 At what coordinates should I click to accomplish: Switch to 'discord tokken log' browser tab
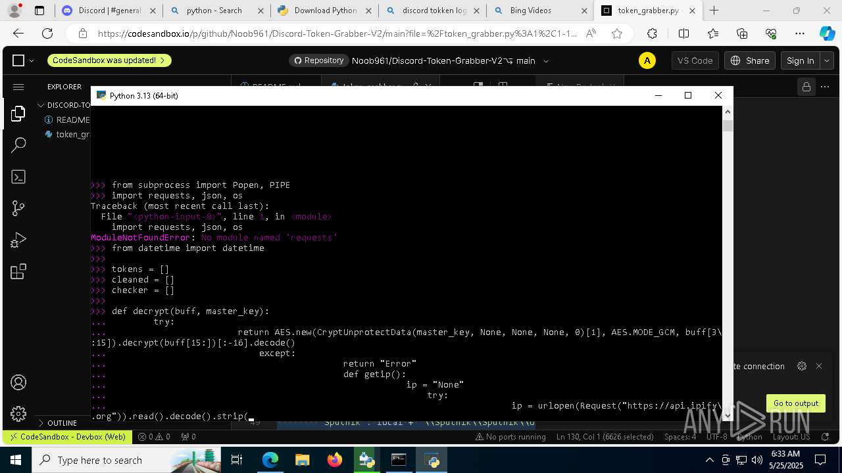coord(433,11)
